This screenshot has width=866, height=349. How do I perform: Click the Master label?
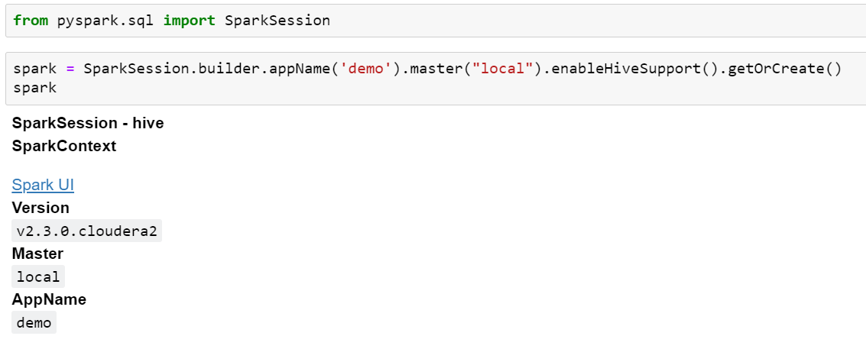point(37,254)
